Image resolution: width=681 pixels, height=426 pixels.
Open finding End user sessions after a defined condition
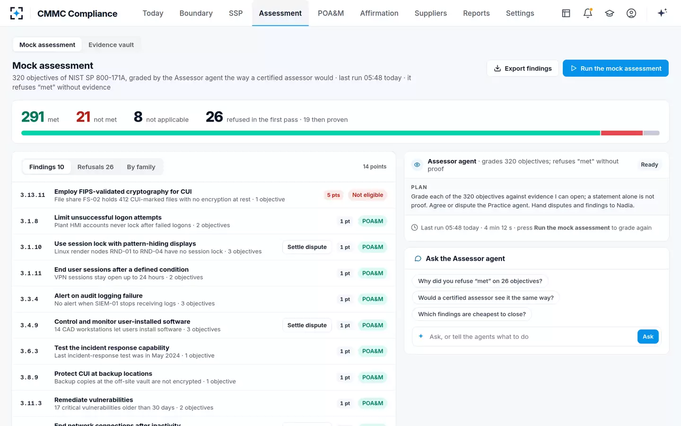click(x=204, y=273)
